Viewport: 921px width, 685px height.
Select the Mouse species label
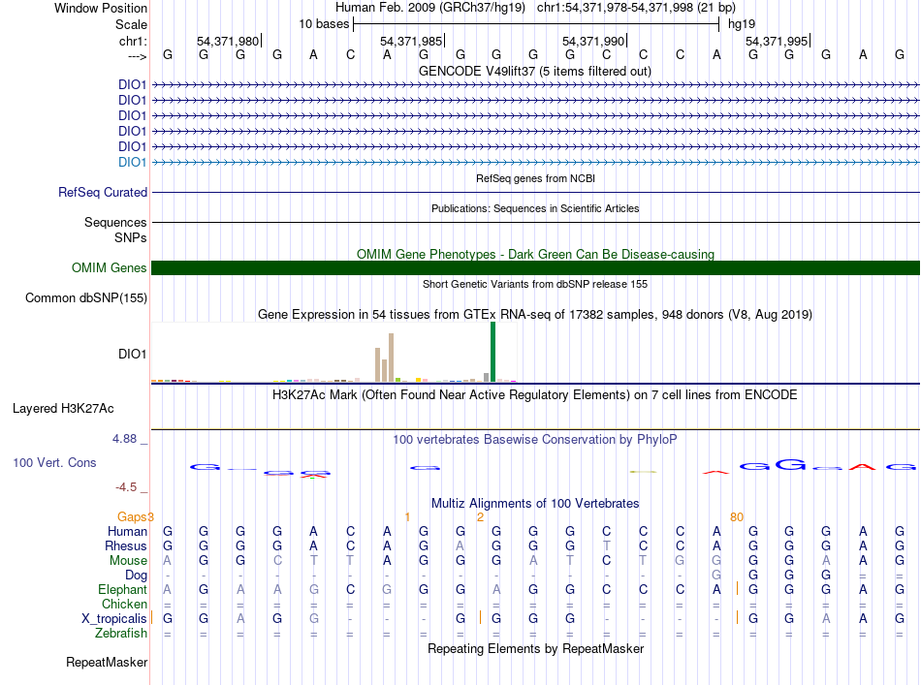pos(128,560)
